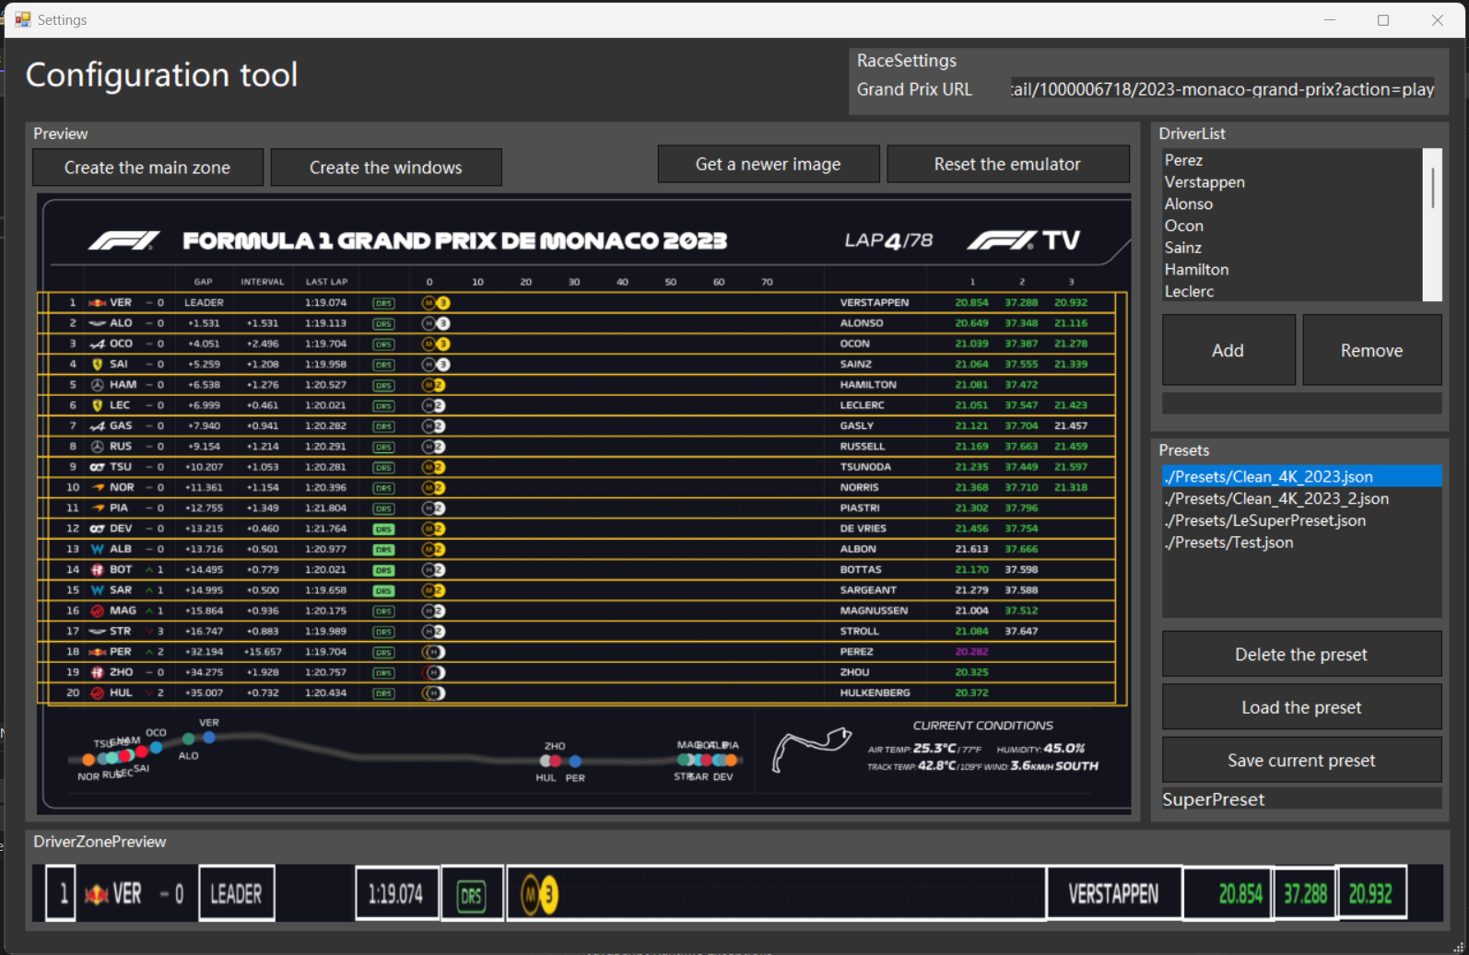Click the Mercedes logo in the HAM row
Image resolution: width=1469 pixels, height=955 pixels.
coord(97,385)
